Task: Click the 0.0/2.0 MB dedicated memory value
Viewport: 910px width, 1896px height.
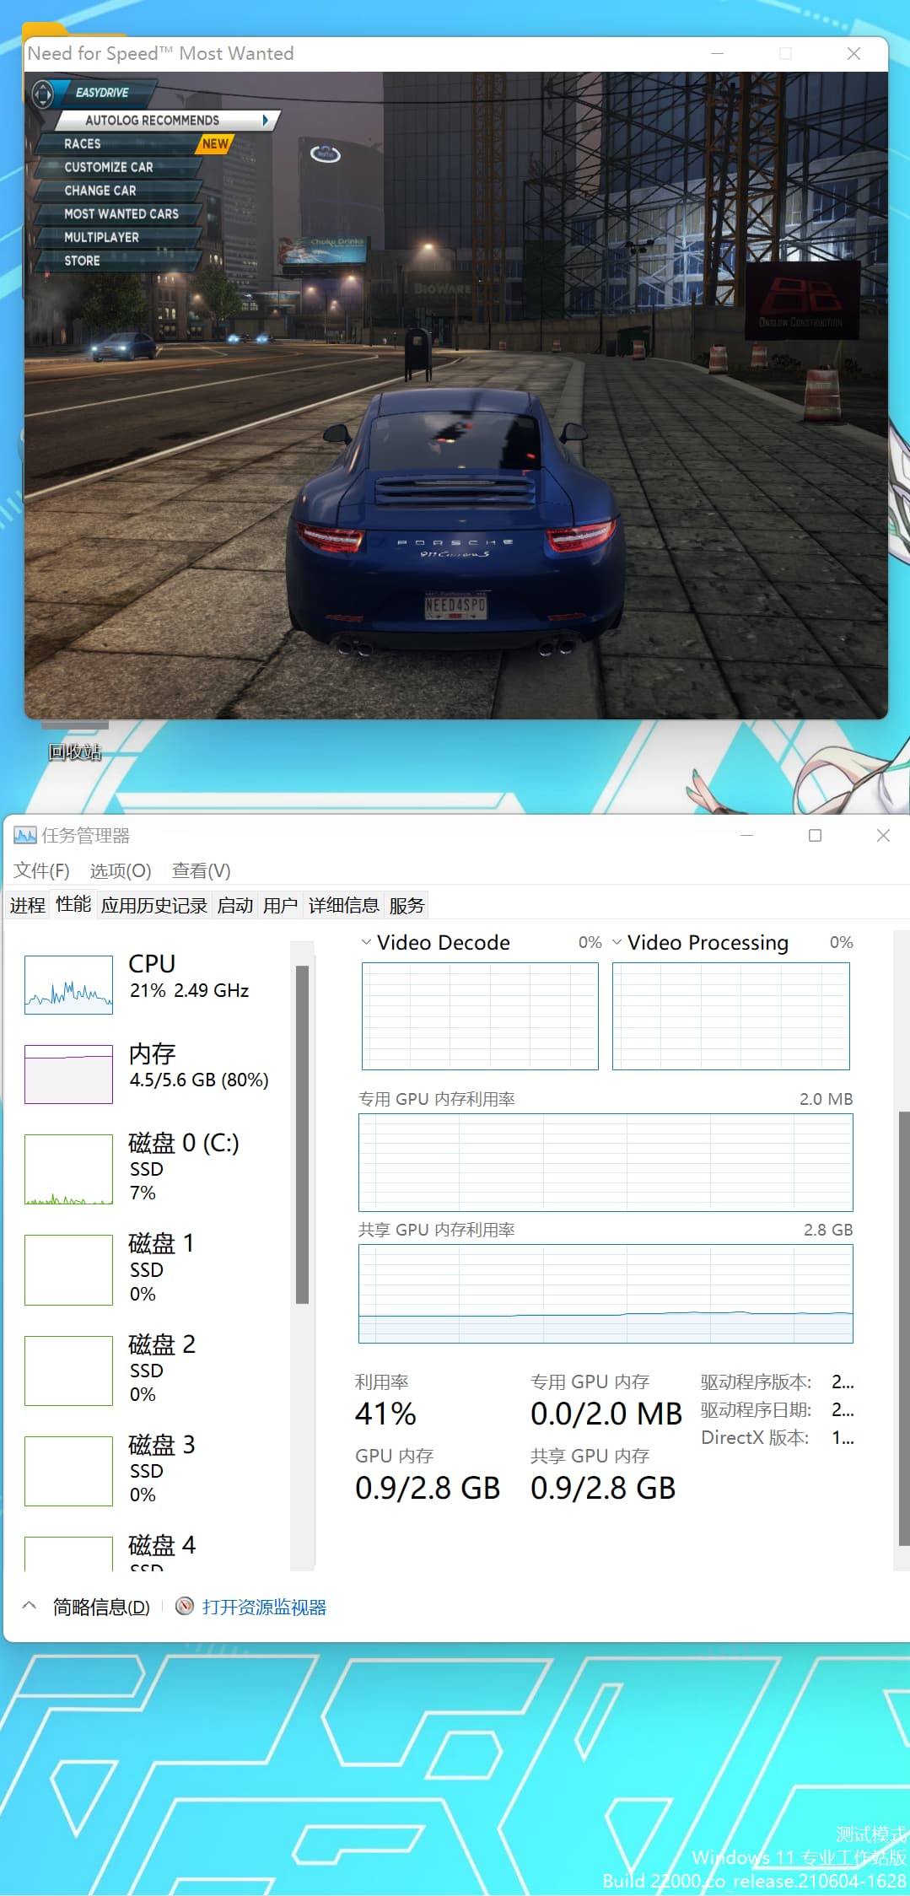Action: click(606, 1414)
